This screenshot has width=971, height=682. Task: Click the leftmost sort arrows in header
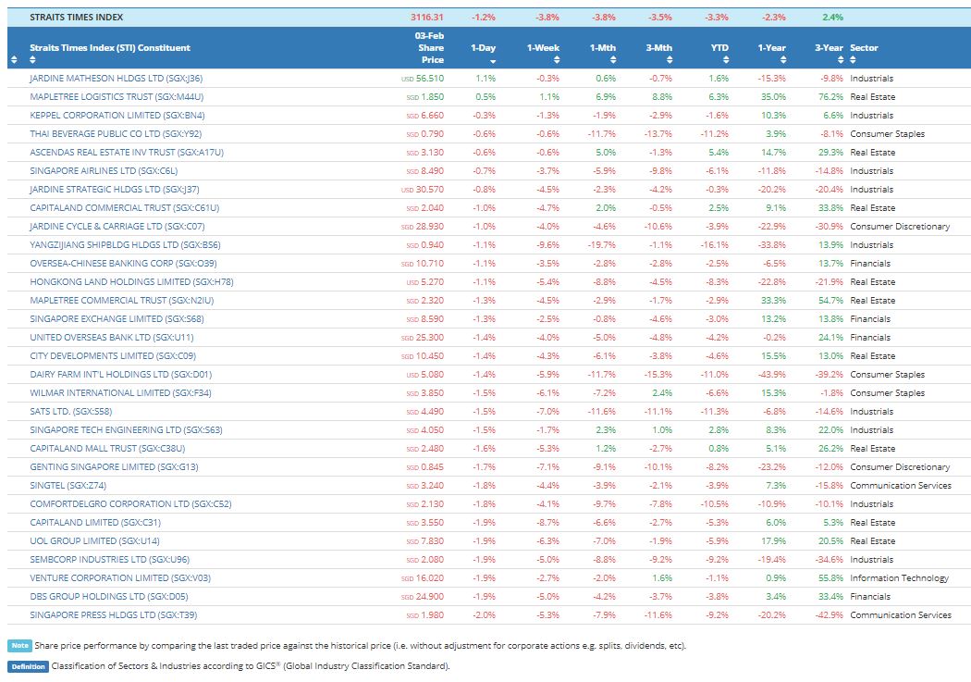(14, 60)
